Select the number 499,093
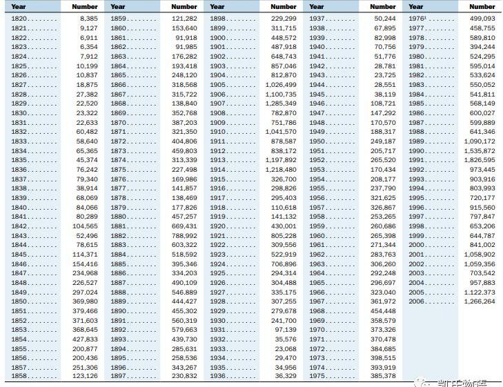The image size is (503, 387). pos(483,19)
